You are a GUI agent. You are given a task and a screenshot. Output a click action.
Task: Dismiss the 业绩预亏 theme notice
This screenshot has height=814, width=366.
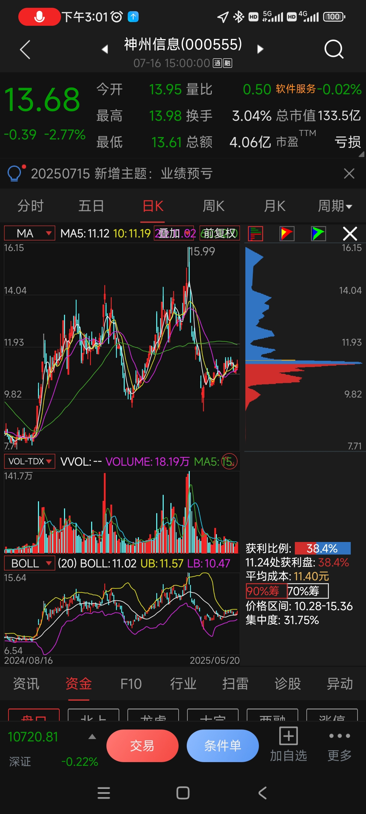[349, 174]
